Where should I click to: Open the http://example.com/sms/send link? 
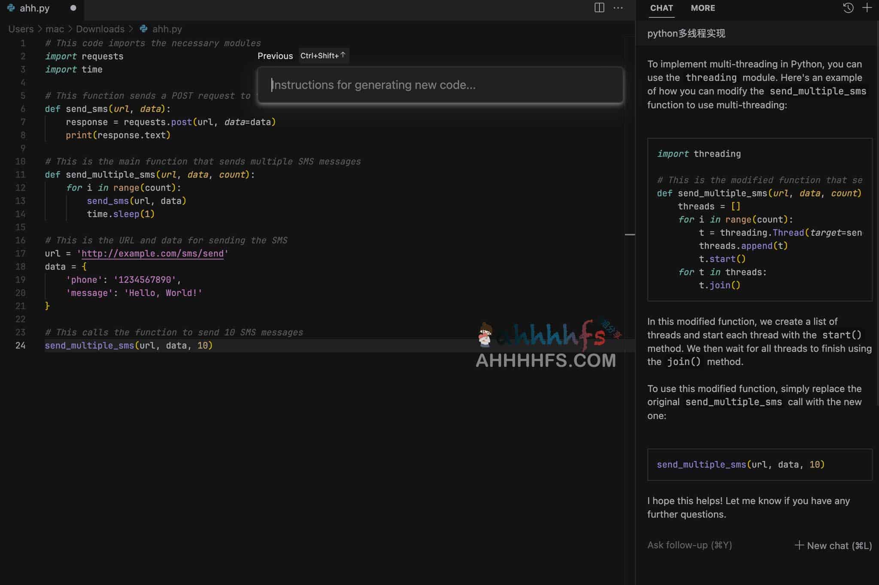[x=152, y=253]
